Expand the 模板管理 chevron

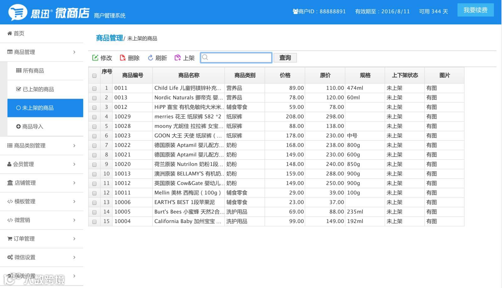74,201
